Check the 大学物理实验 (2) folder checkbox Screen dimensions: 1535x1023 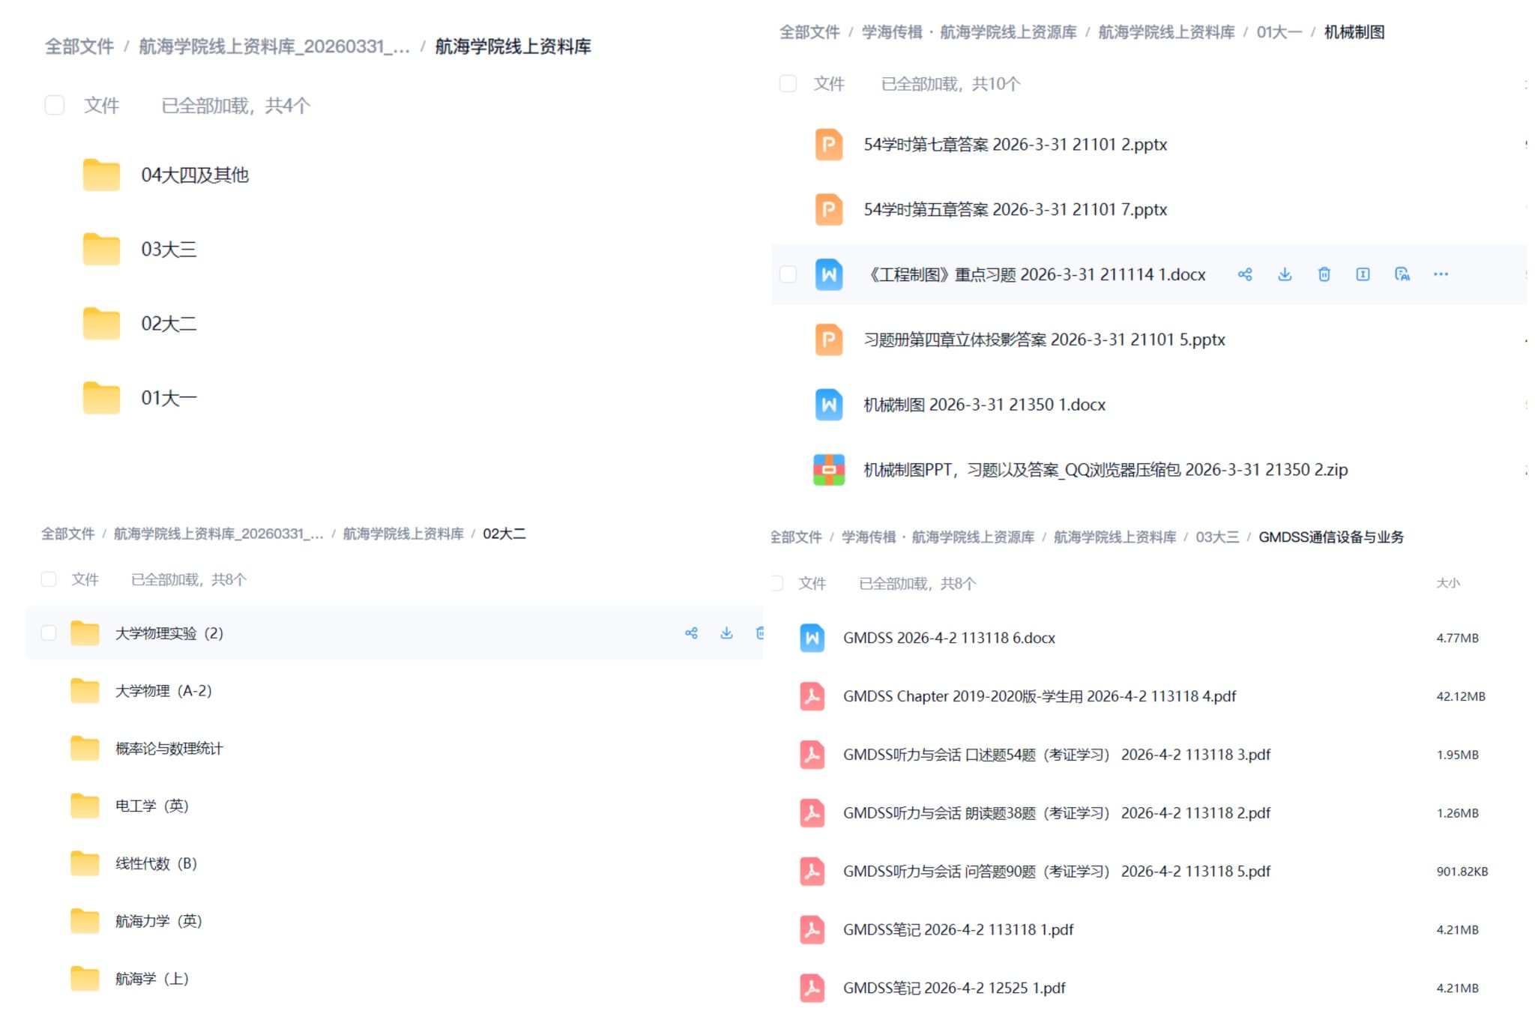click(x=49, y=633)
